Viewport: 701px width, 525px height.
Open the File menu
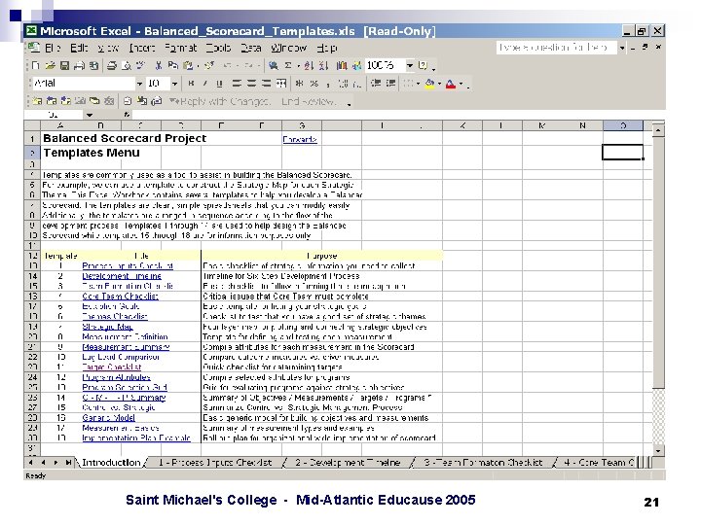(53, 48)
